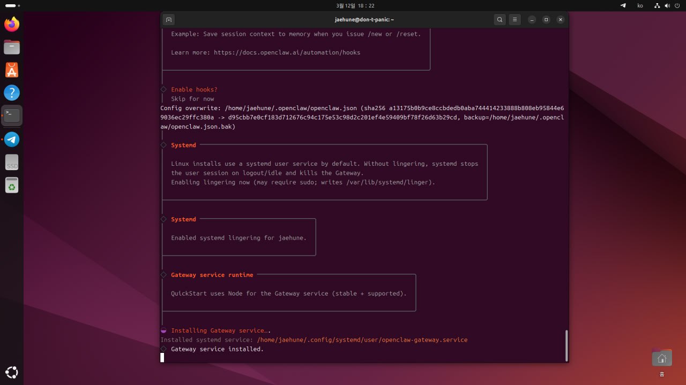The height and width of the screenshot is (385, 686).
Task: Open the terminal hamburger menu
Action: coord(514,20)
